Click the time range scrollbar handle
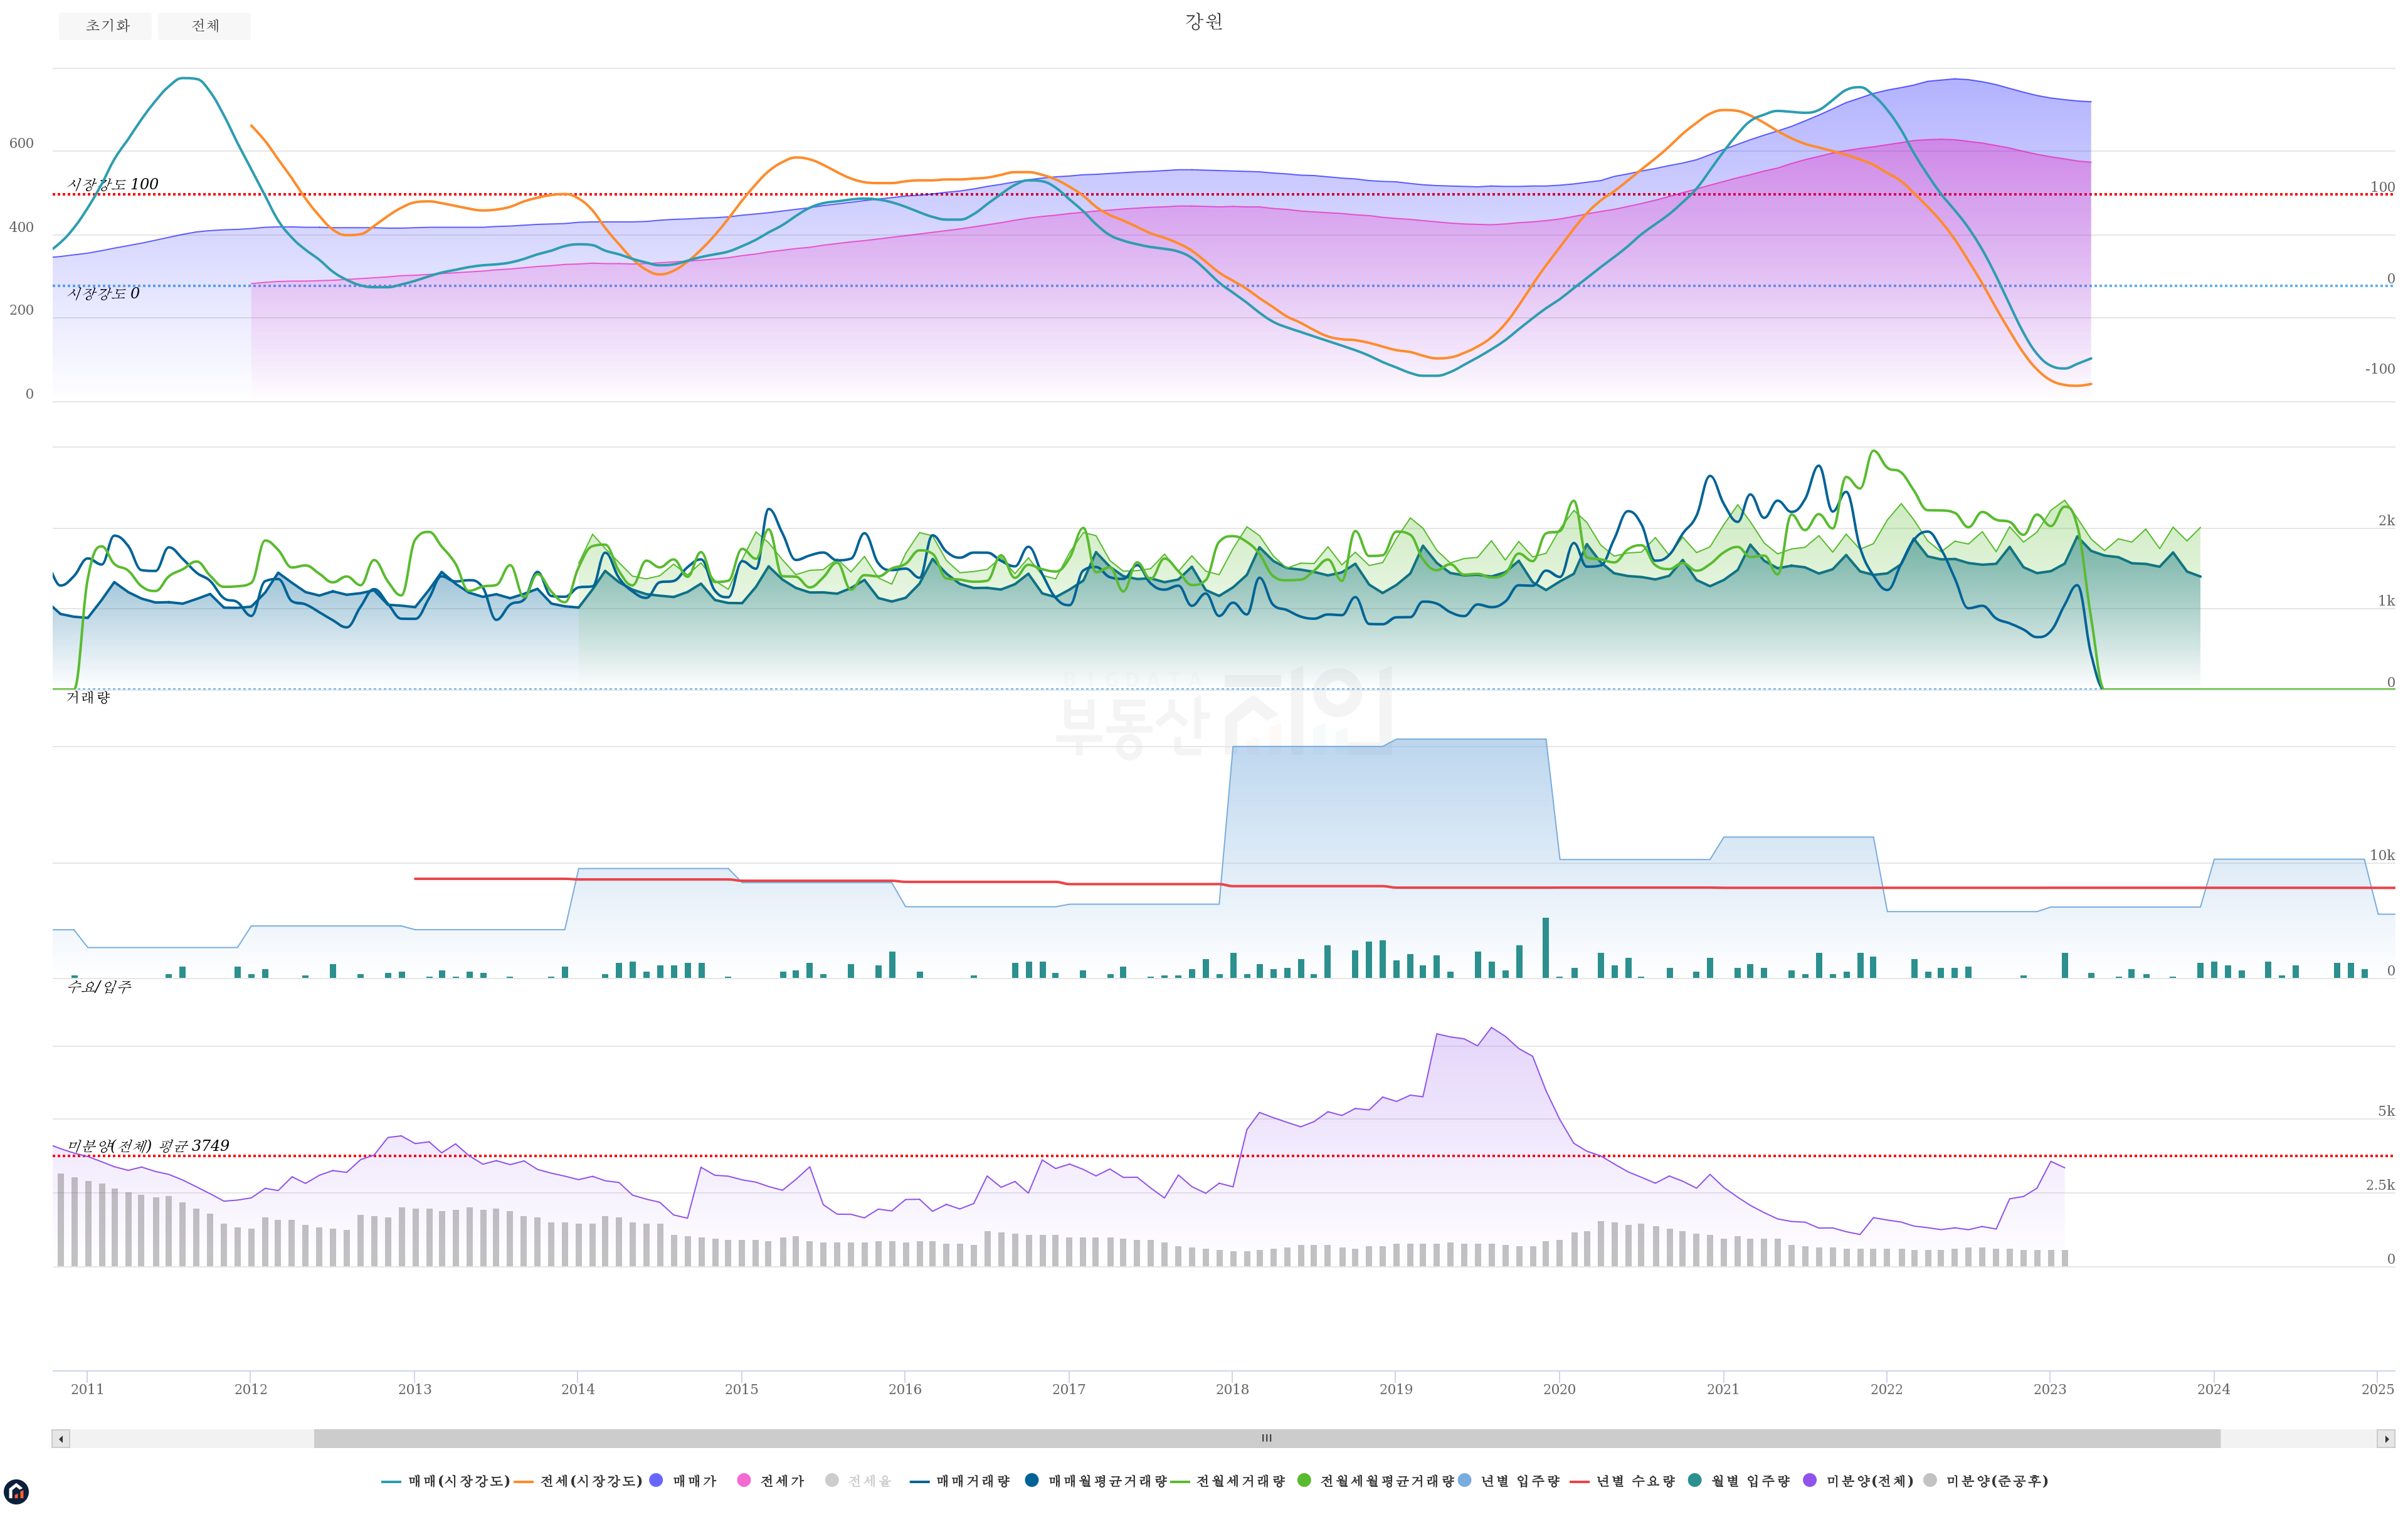2408x1517 pixels. [1266, 1439]
